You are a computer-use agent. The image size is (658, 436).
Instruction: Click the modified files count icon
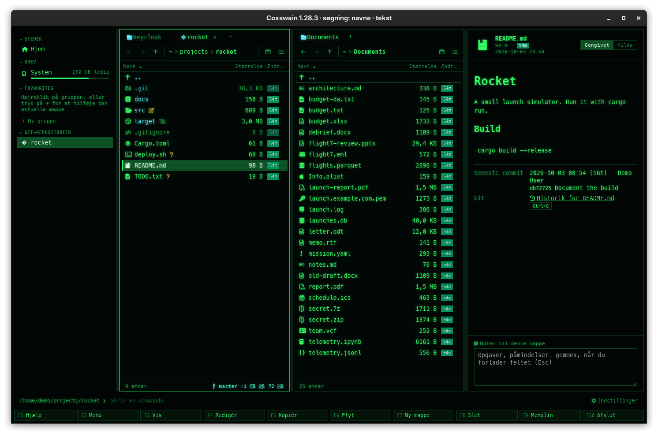click(262, 387)
